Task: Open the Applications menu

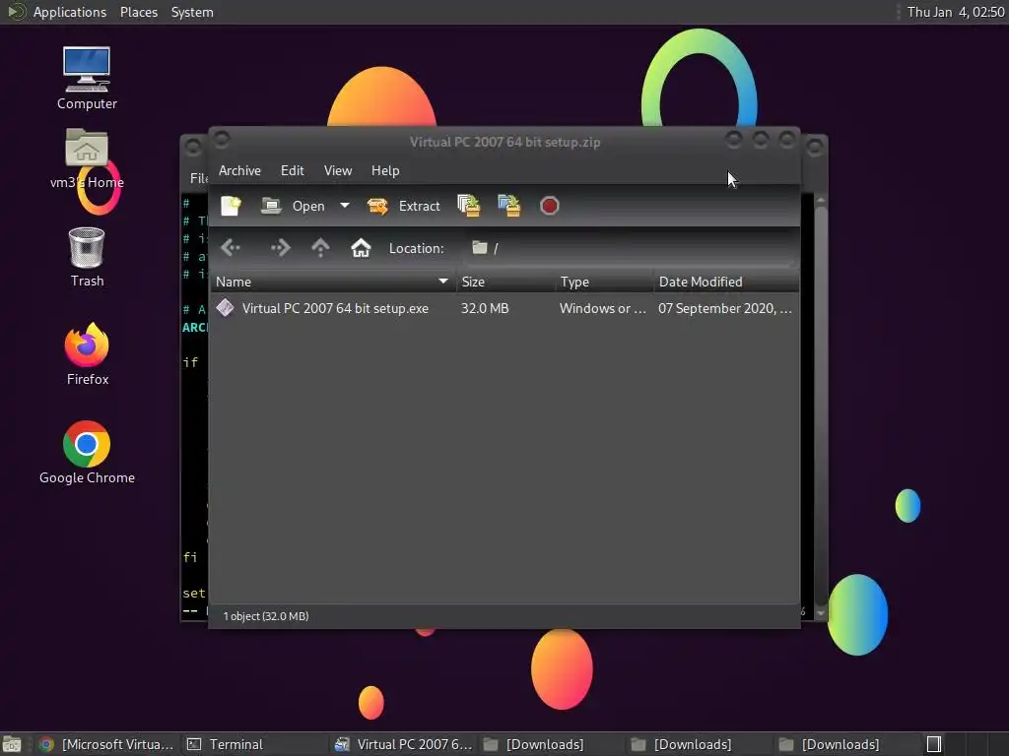Action: (x=70, y=12)
